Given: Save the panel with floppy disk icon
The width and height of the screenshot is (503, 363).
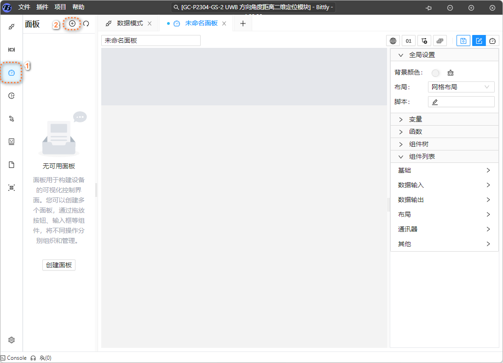Looking at the screenshot, I should click(x=463, y=40).
